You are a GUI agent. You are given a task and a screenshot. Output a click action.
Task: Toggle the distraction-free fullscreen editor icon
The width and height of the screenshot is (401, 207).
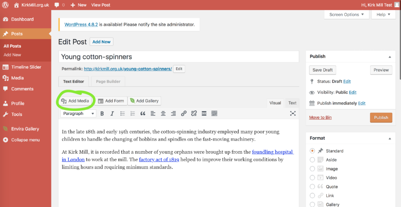293,113
